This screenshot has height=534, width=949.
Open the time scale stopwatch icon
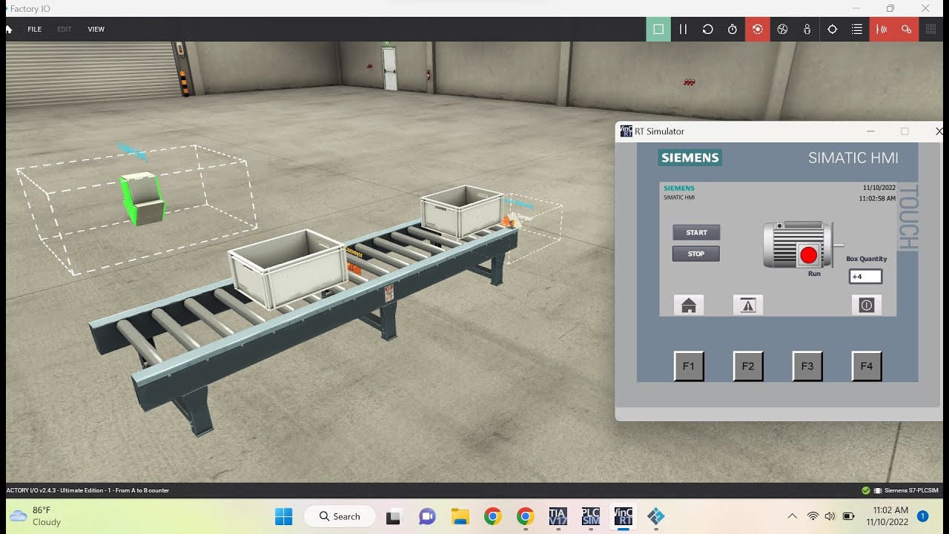(x=733, y=29)
